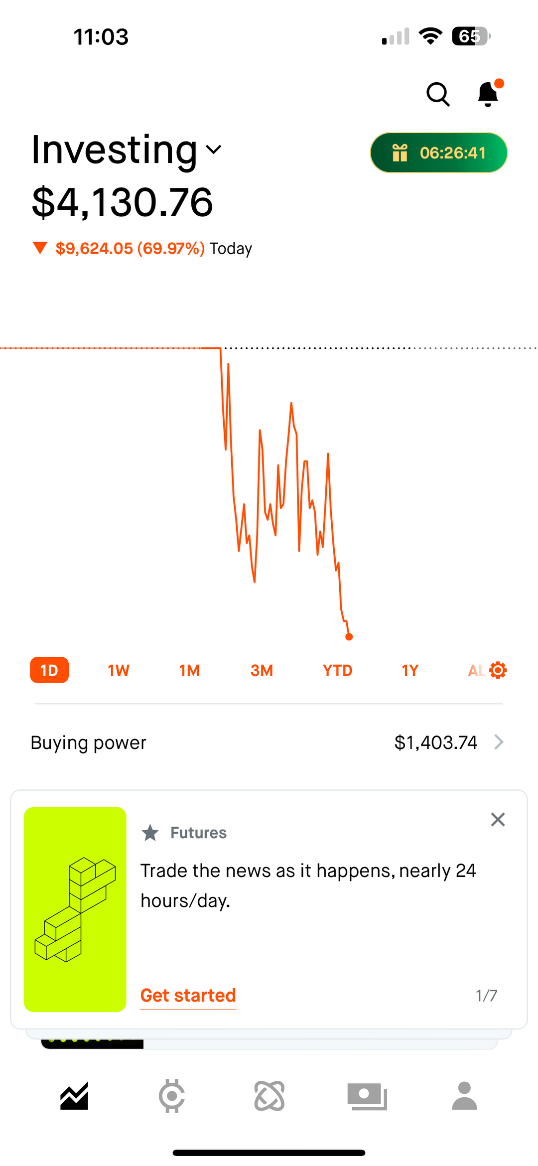
Task: Open the search magnifier icon
Action: tap(438, 94)
